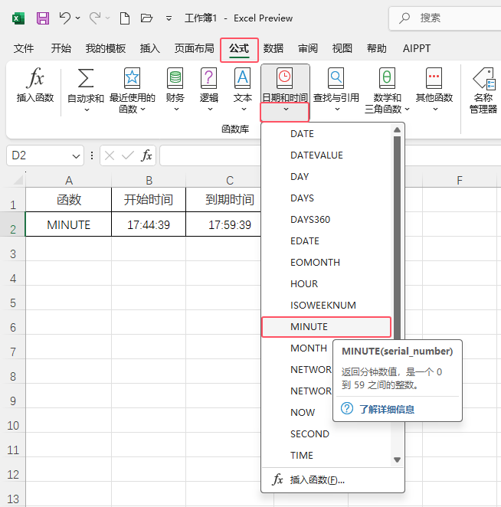Click the 日期和时间 clock icon
The width and height of the screenshot is (501, 507).
[x=285, y=78]
